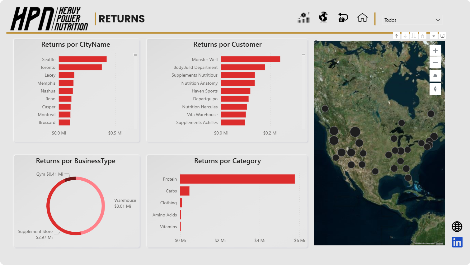The width and height of the screenshot is (470, 265).
Task: Open map visual in focus mode
Action: coord(442,36)
